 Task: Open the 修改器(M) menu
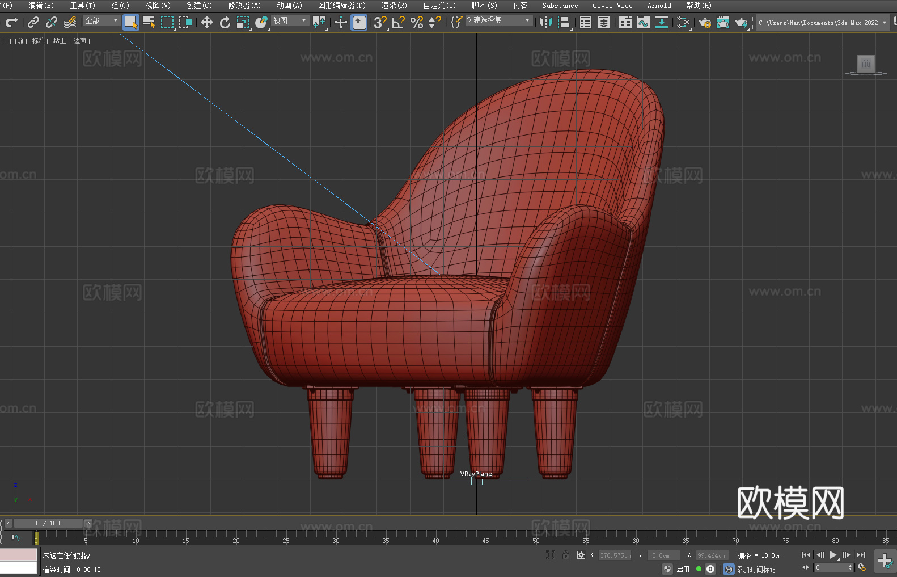pos(244,5)
